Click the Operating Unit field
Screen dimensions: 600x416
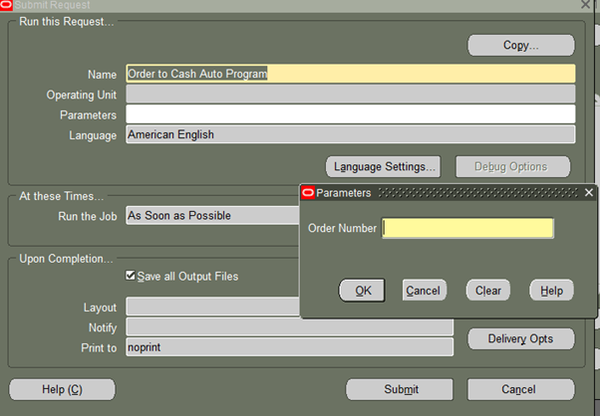click(351, 94)
